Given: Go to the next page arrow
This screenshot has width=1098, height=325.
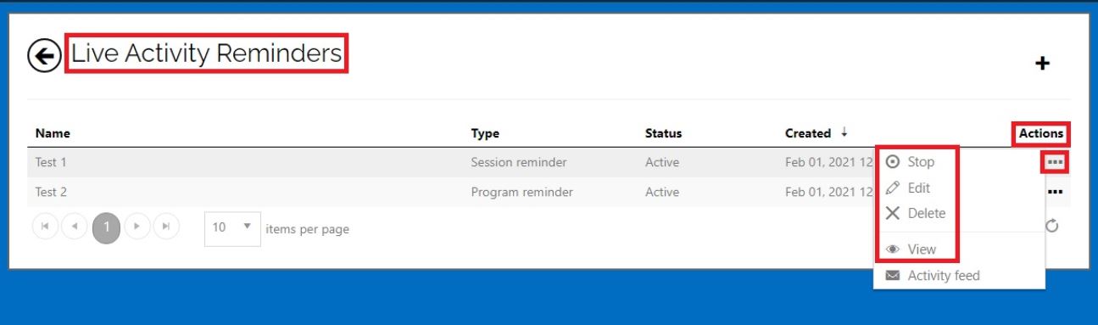Looking at the screenshot, I should point(137,227).
